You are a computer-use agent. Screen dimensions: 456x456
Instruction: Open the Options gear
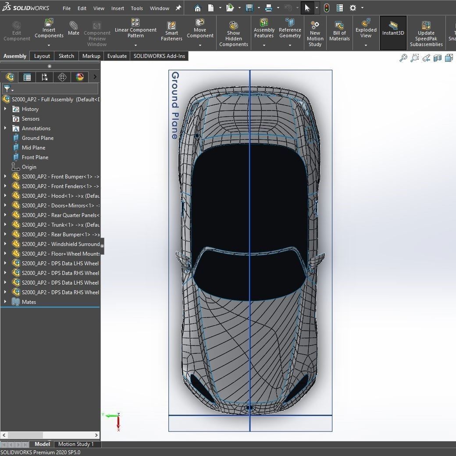(353, 8)
